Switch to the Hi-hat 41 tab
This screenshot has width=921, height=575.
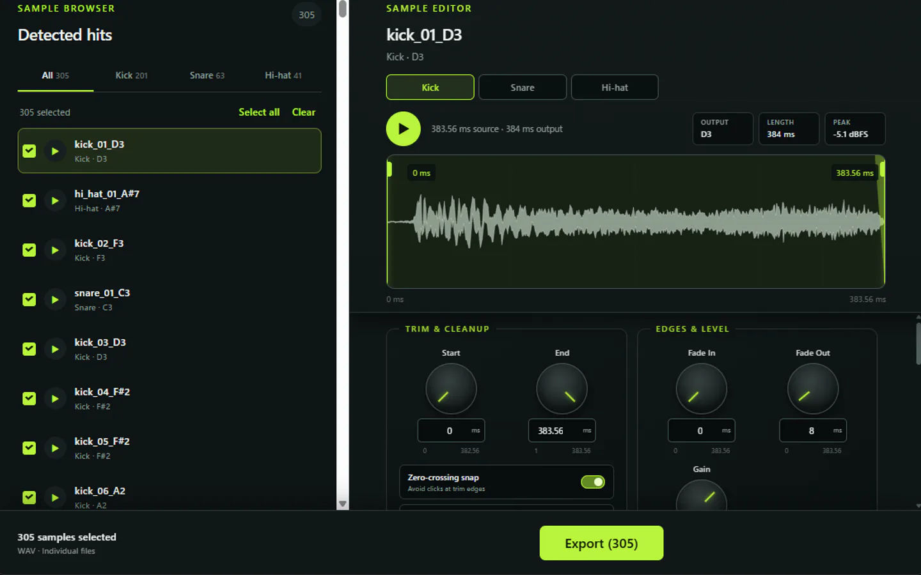(283, 75)
